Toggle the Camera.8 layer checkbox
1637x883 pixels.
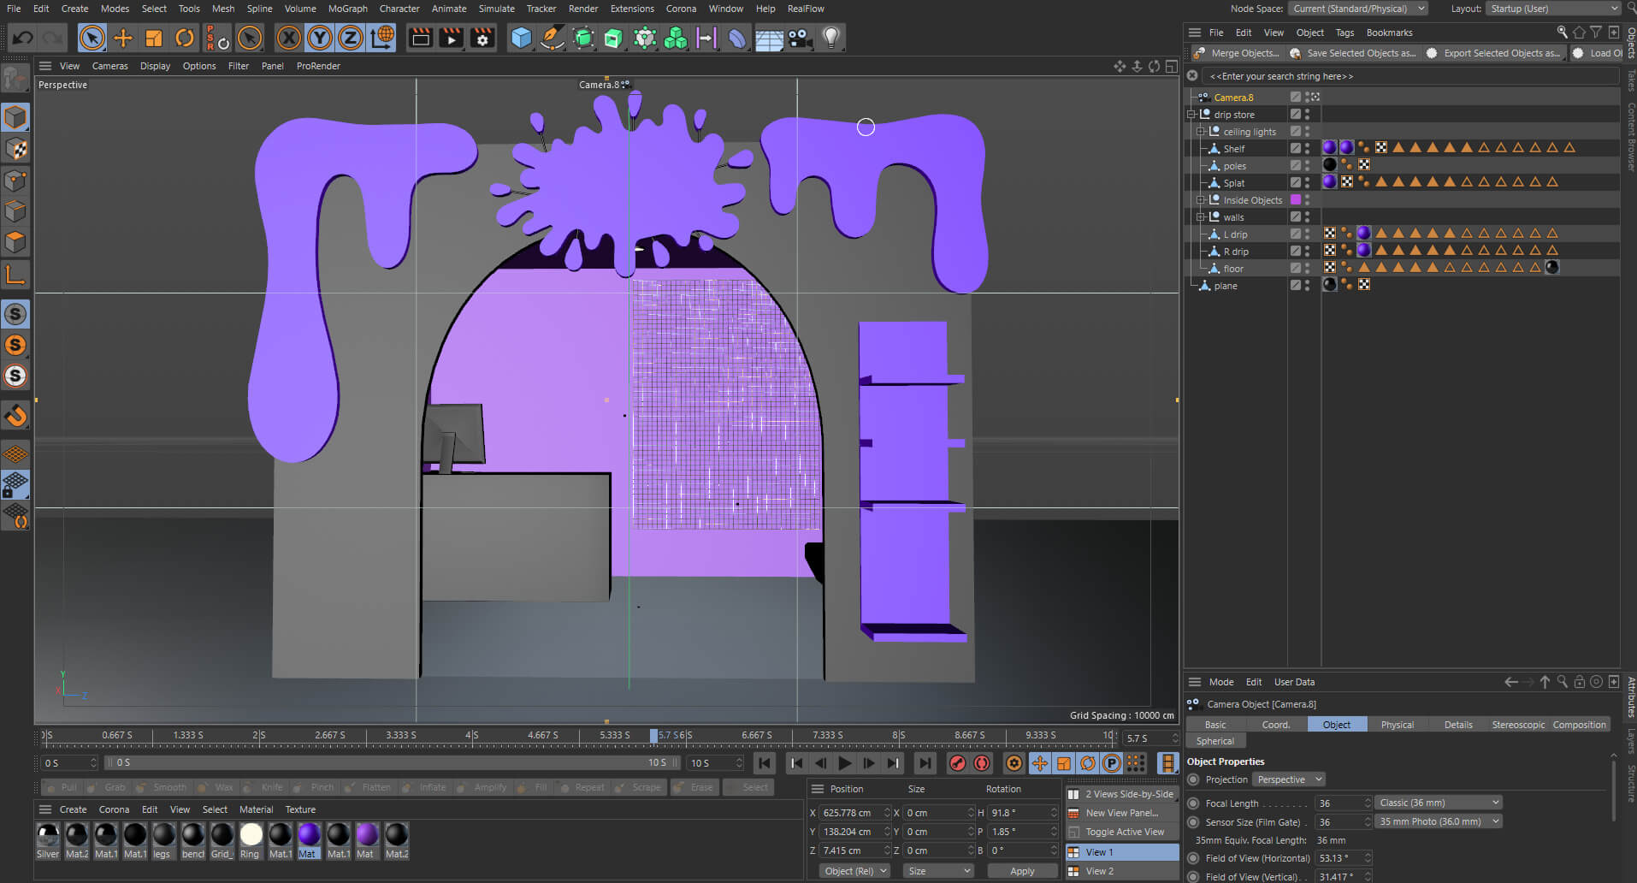point(1296,97)
